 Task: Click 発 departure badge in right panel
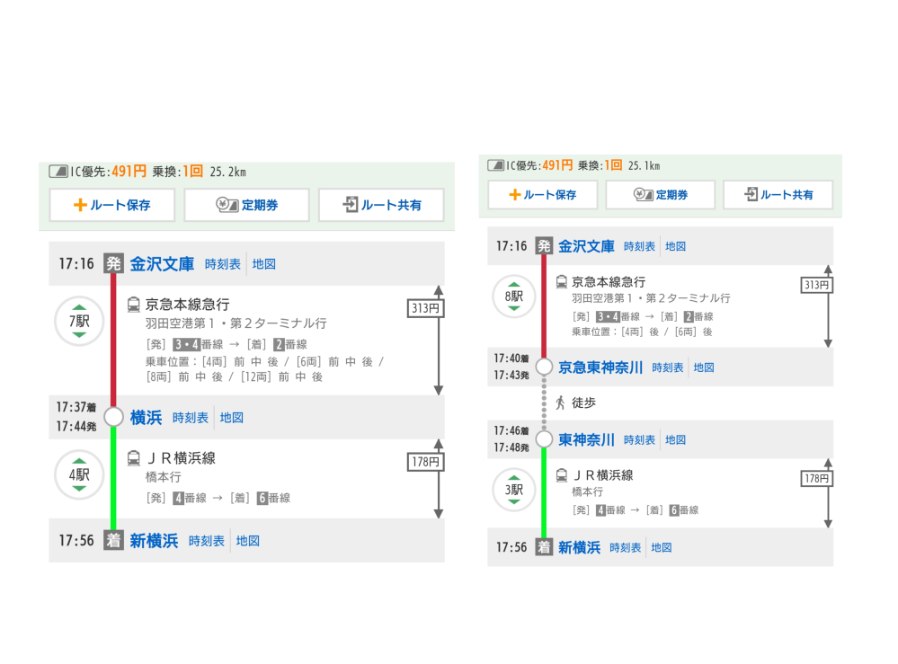(x=544, y=246)
